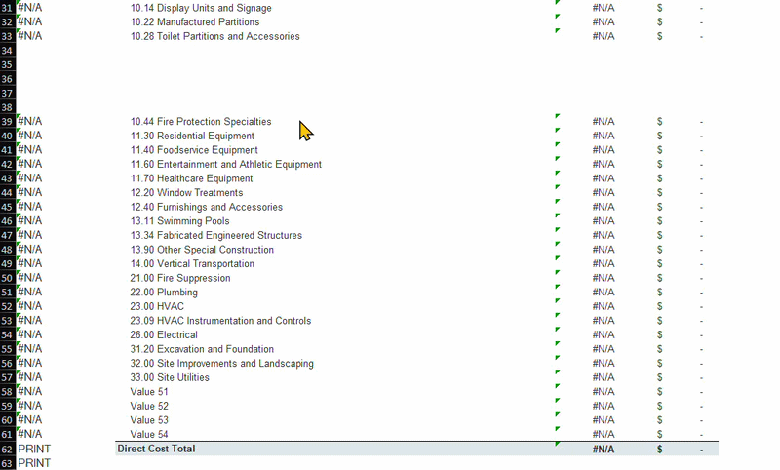
Task: Select row header 35 of blank row
Action: pyautogui.click(x=8, y=64)
